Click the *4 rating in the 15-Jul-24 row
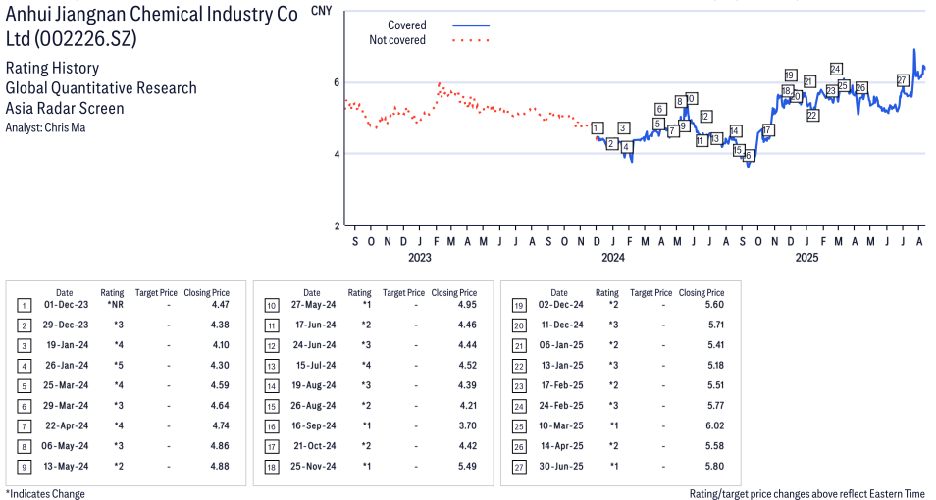936x500 pixels. (x=367, y=365)
